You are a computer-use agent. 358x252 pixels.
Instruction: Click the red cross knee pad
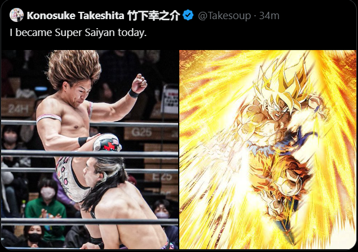click(107, 143)
